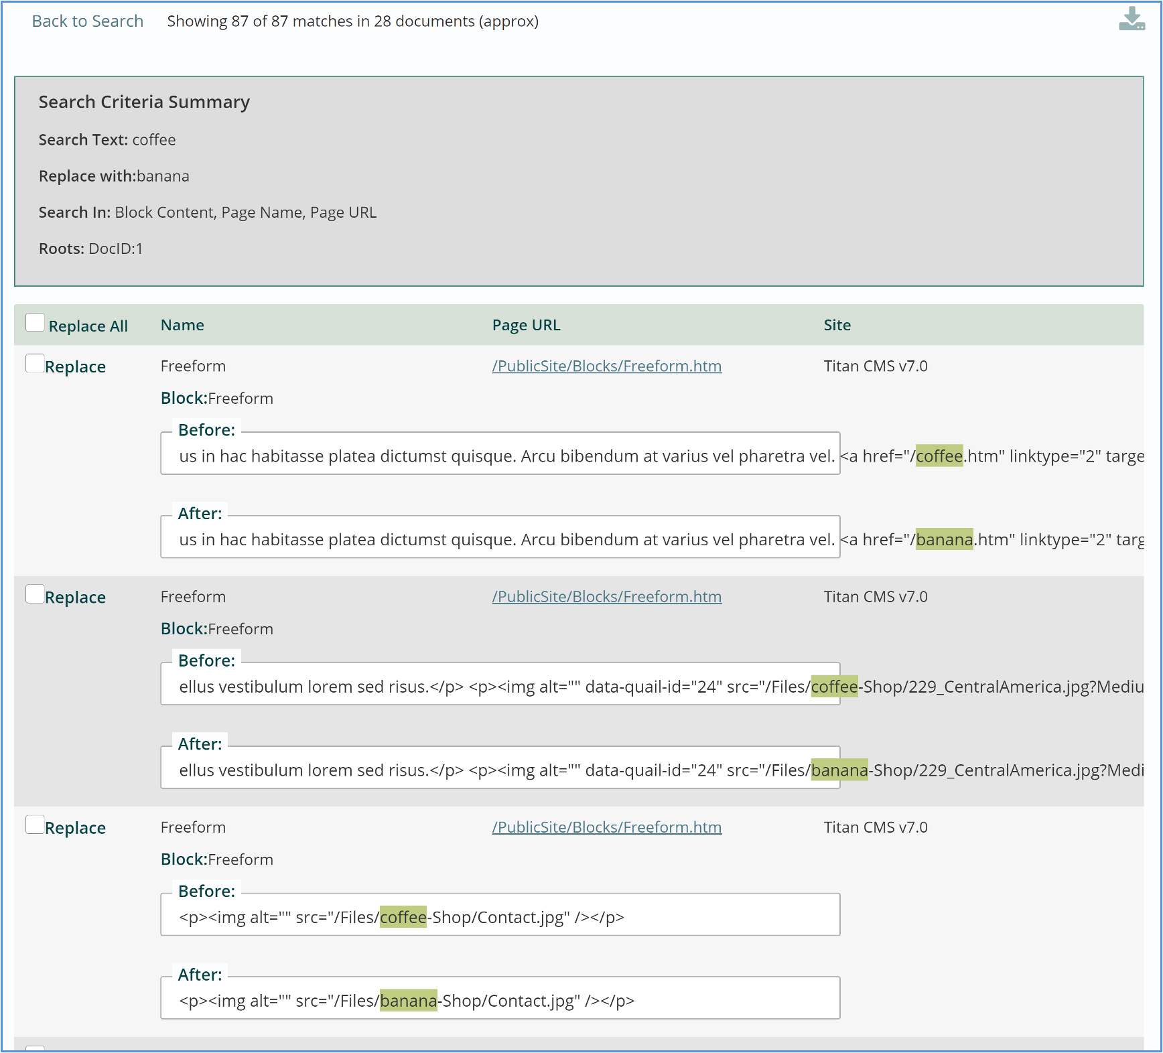Click Before box with coffee-Shop/229_CentralAmerica.jpg
The height and width of the screenshot is (1053, 1163).
[x=500, y=687]
